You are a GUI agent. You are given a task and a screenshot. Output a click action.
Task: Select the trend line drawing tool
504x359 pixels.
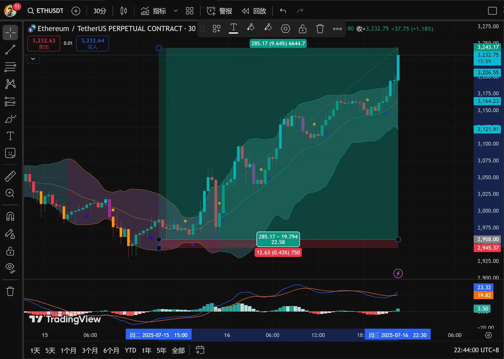coord(10,50)
